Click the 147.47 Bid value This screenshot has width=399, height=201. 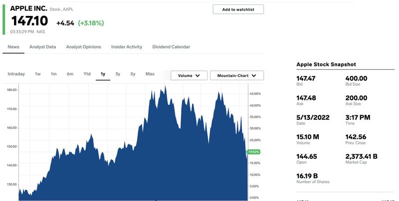pyautogui.click(x=306, y=79)
